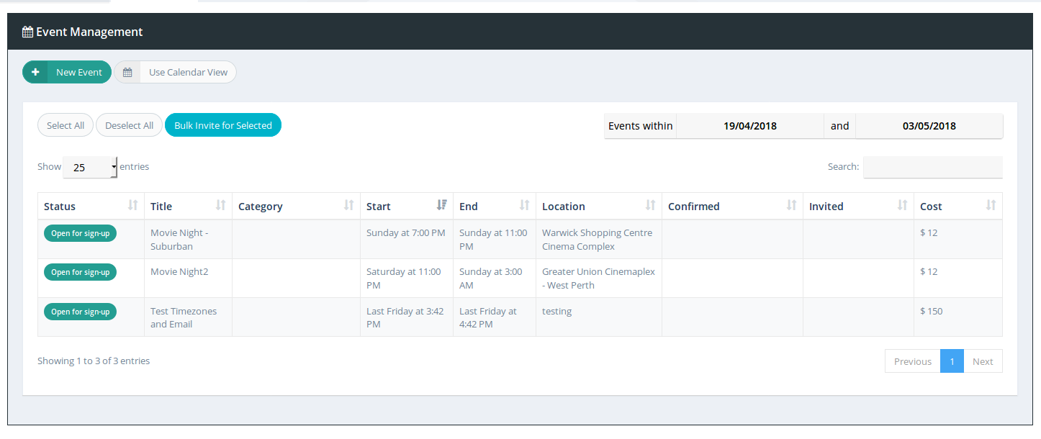Click the Status column header label

(x=60, y=207)
